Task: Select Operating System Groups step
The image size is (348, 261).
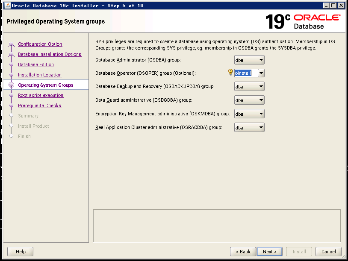Action: click(x=45, y=85)
